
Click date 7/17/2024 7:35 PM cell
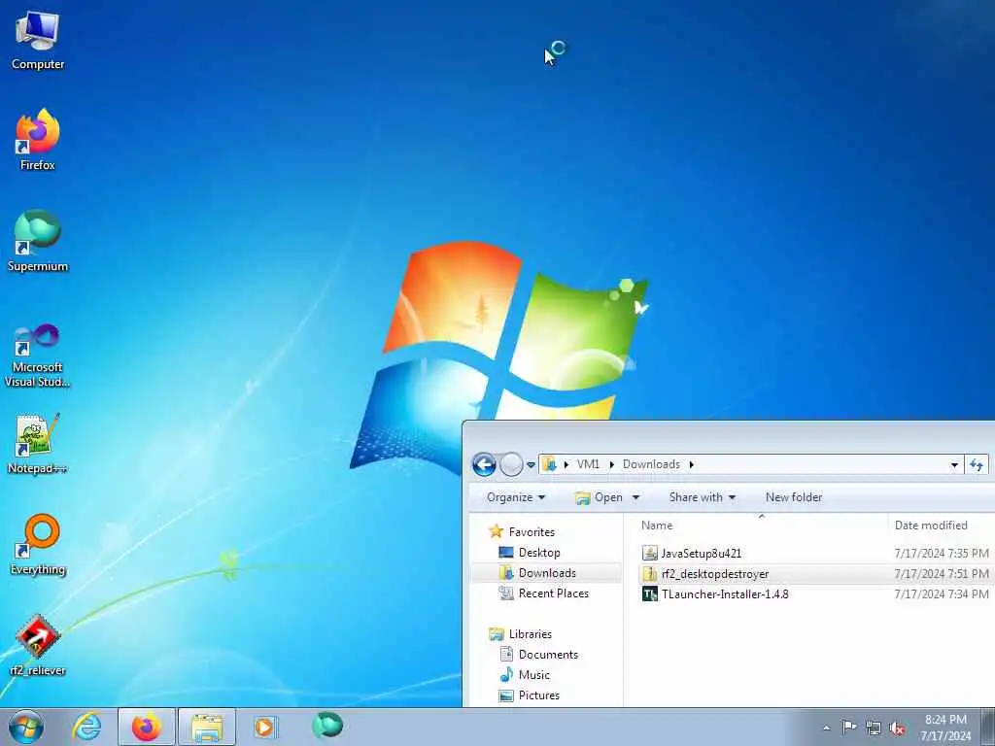942,553
